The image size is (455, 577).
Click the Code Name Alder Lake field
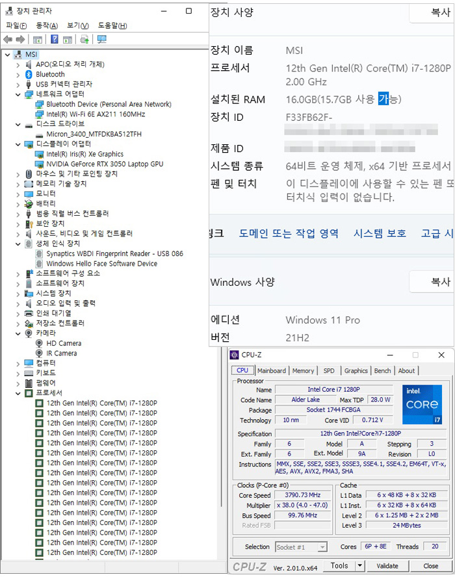click(305, 400)
